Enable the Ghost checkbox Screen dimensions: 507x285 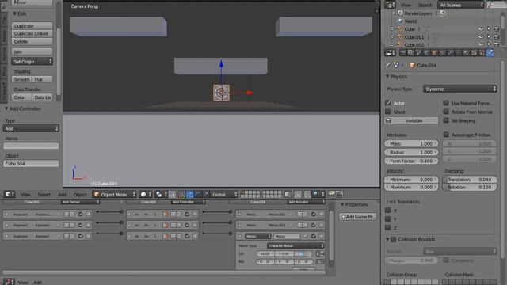tap(388, 112)
